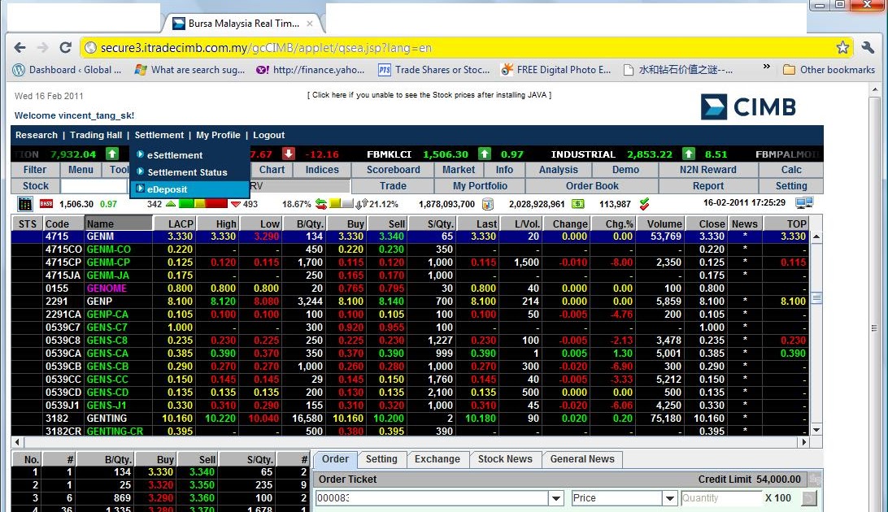
Task: Open the Research menu
Action: click(x=37, y=135)
